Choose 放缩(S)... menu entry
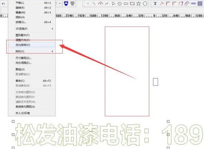Image resolution: width=204 pixels, height=149 pixels. [32, 22]
